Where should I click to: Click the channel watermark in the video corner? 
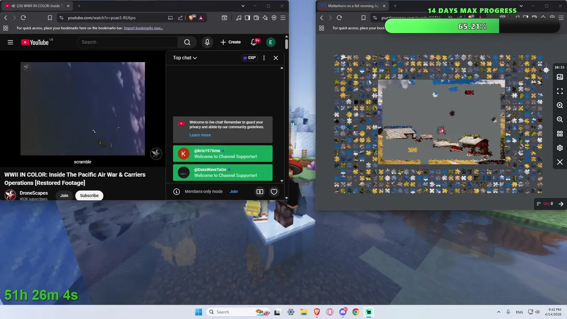tap(156, 153)
